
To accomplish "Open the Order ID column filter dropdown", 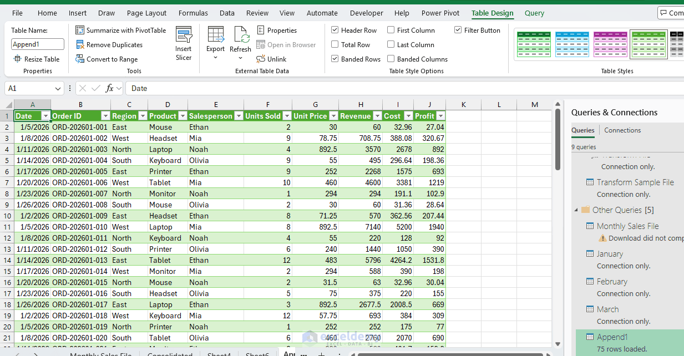I will point(105,116).
